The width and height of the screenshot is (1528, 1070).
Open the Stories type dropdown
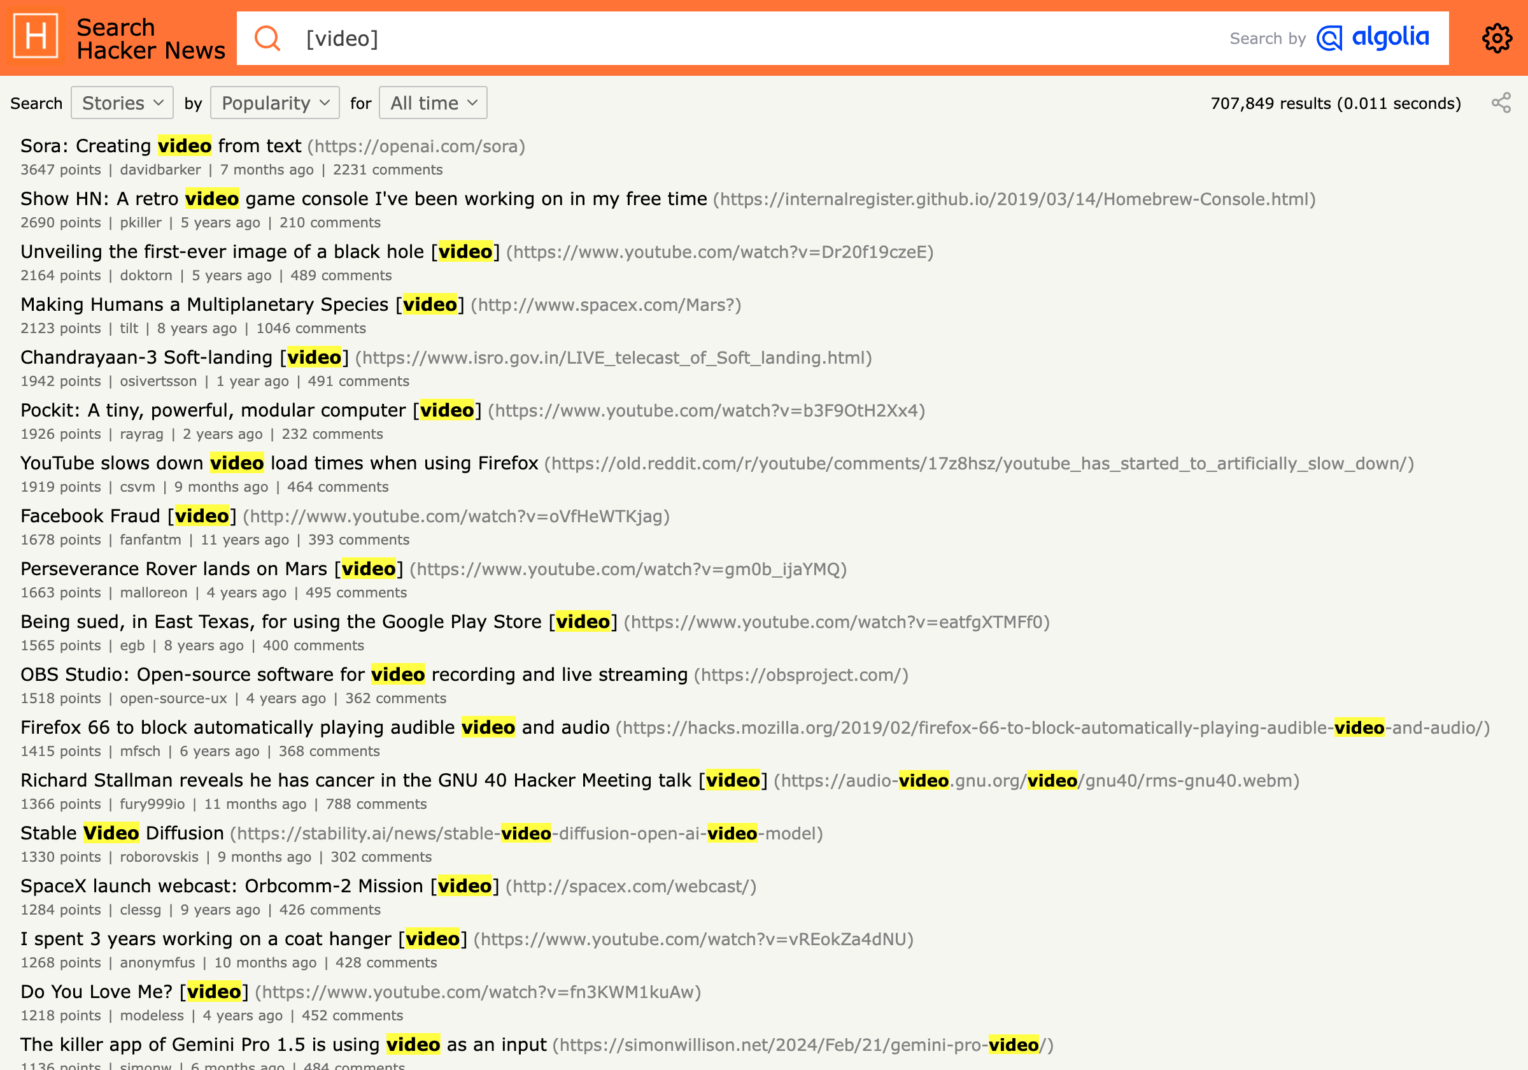[122, 103]
